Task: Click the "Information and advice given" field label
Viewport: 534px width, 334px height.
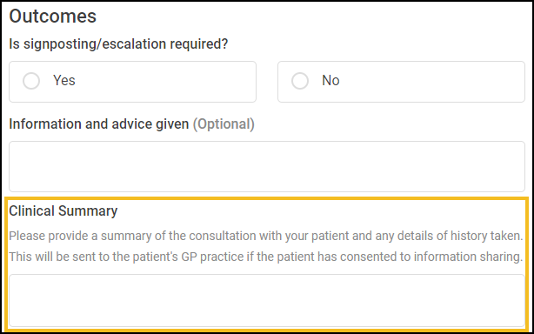Action: [x=99, y=124]
